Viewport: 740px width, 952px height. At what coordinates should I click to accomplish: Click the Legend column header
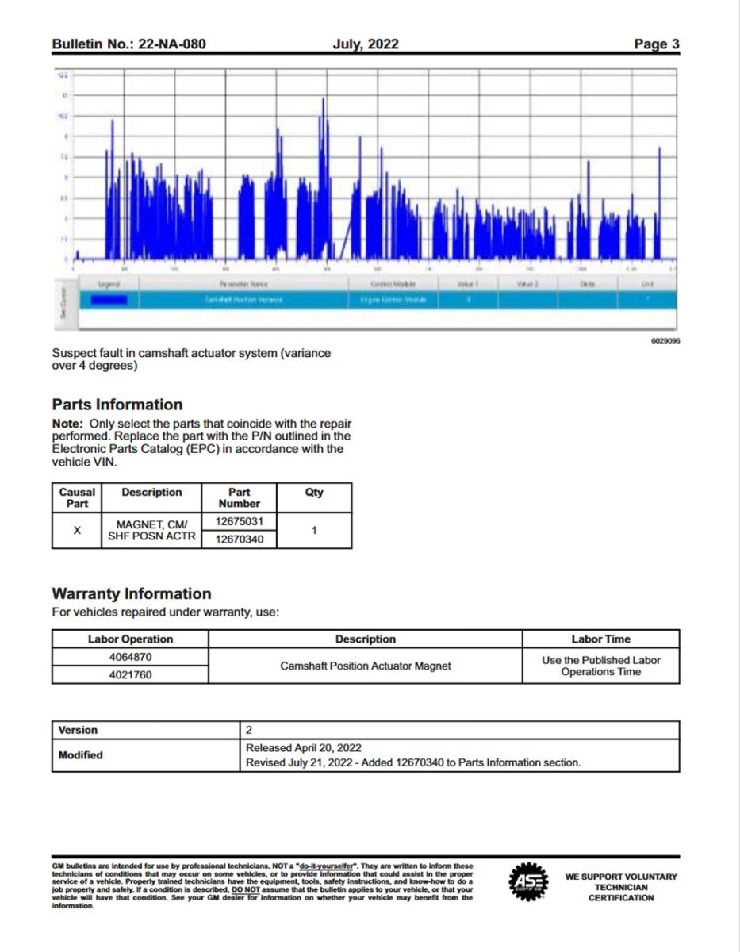point(108,283)
